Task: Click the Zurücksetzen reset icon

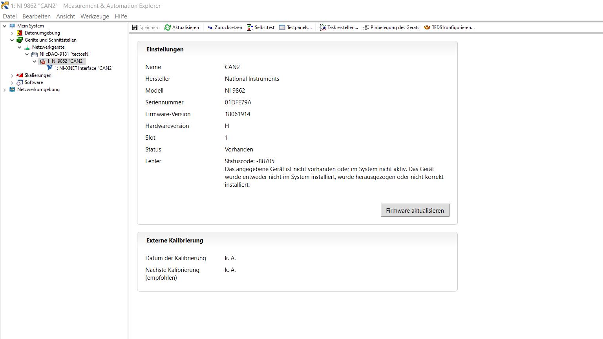Action: [x=210, y=27]
